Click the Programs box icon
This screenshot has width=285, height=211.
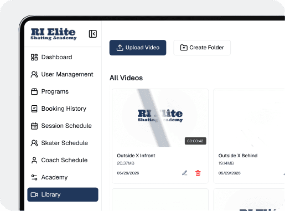(34, 91)
